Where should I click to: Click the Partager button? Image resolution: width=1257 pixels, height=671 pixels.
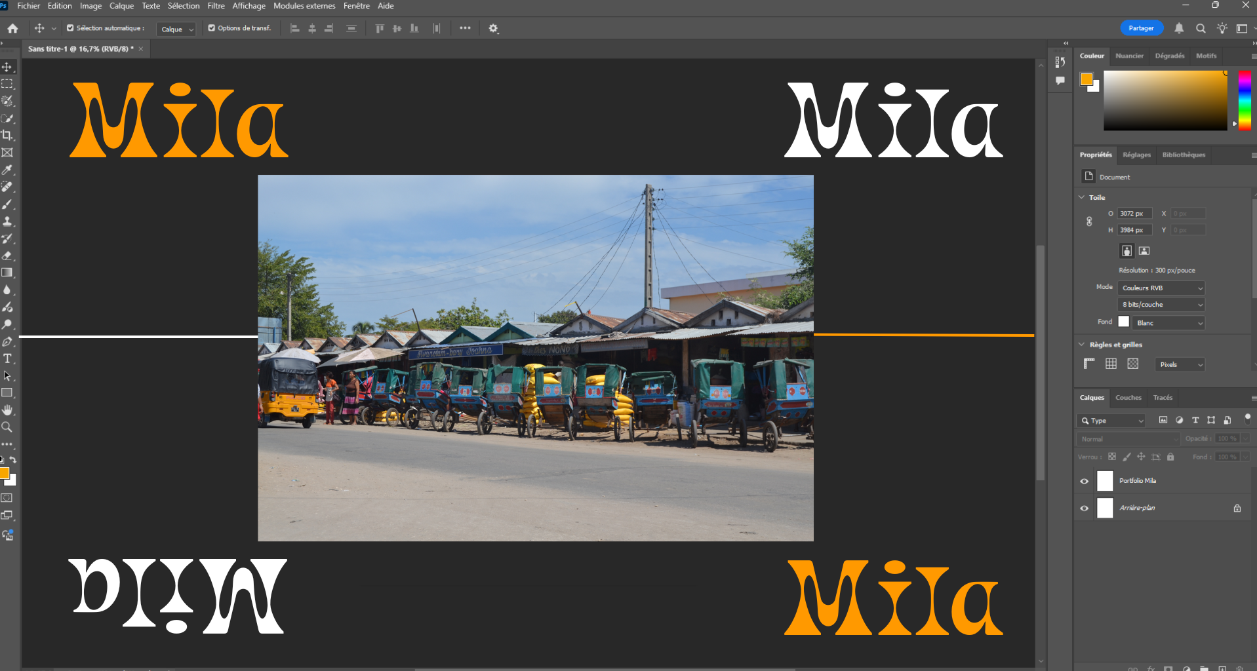1141,28
